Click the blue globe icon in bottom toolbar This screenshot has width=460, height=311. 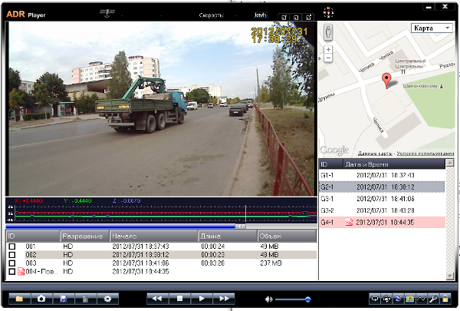(x=398, y=299)
